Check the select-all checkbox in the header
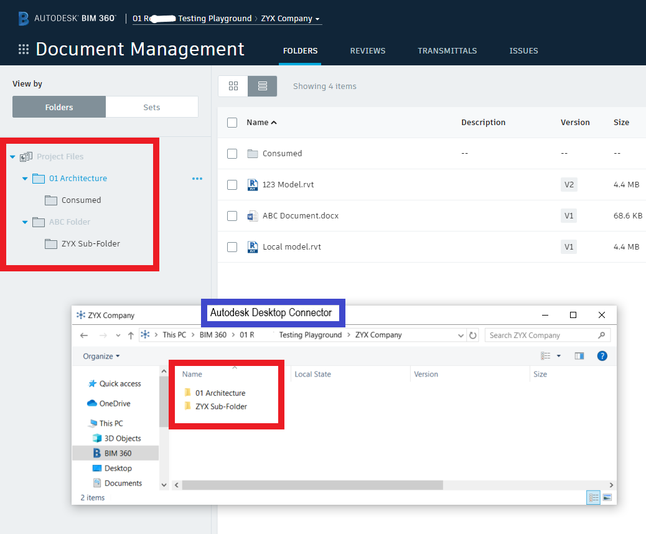The image size is (646, 534). pyautogui.click(x=232, y=123)
